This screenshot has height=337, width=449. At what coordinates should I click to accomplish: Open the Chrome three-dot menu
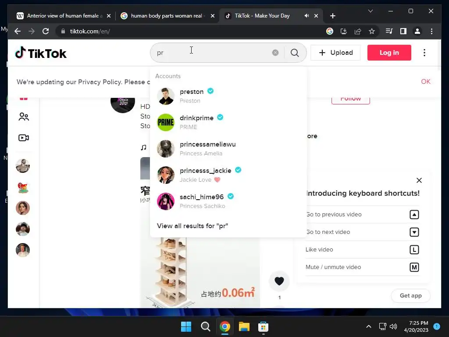(x=431, y=31)
